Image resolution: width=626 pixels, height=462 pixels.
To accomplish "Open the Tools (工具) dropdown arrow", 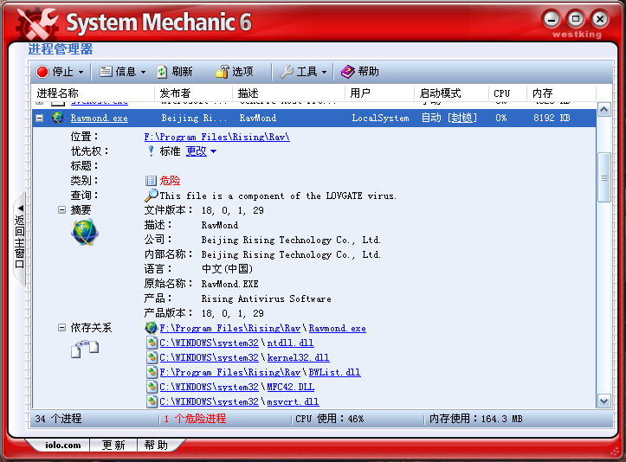I will point(324,72).
